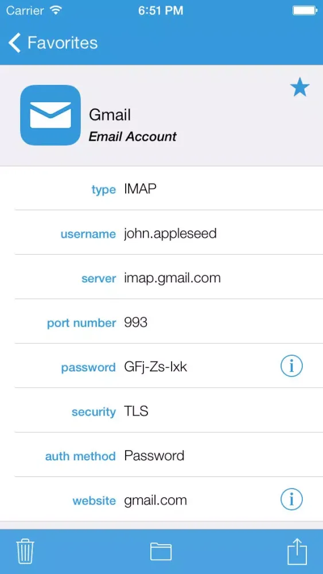Tap the server field label
The image size is (323, 574).
(99, 279)
